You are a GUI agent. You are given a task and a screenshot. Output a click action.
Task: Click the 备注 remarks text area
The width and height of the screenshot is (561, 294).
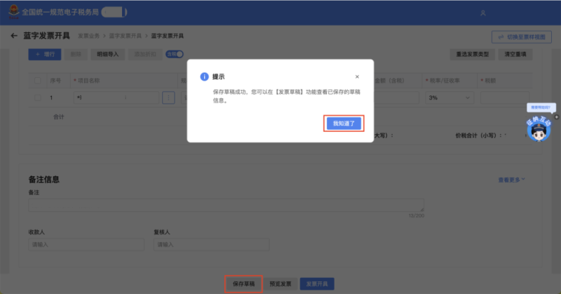tap(226, 205)
